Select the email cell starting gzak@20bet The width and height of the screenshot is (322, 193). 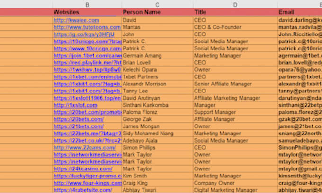300,119
